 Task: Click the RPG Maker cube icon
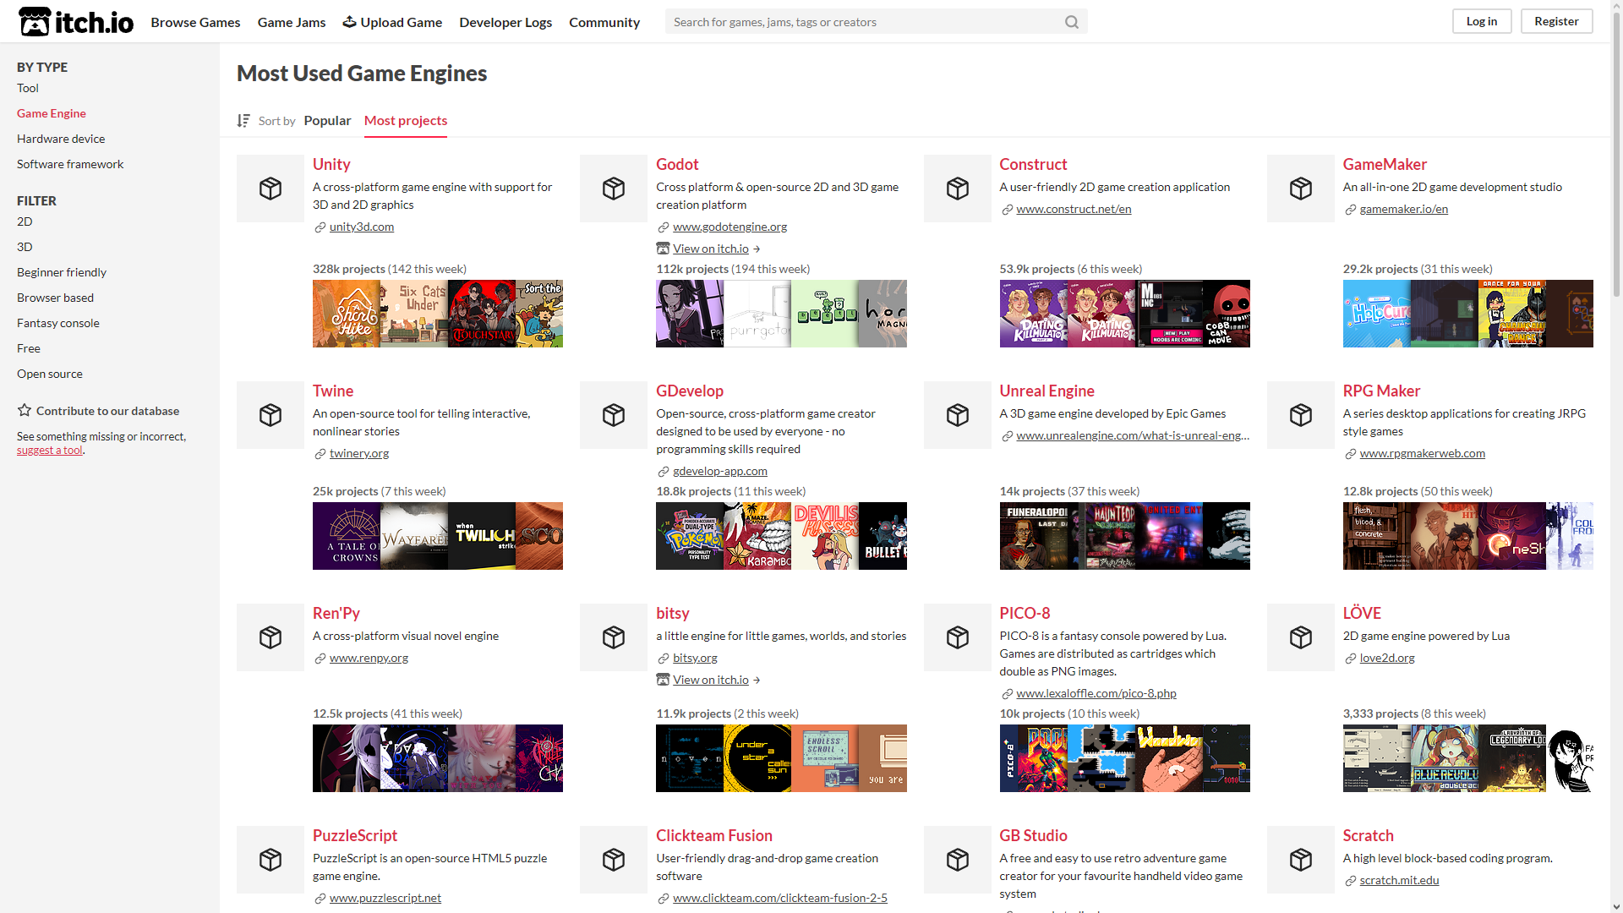[1301, 415]
